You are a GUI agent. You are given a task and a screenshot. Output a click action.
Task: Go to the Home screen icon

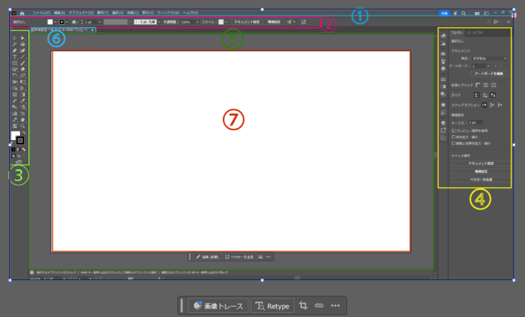[22, 13]
